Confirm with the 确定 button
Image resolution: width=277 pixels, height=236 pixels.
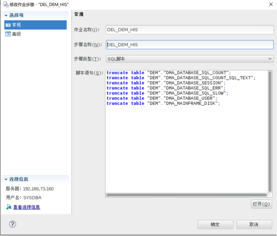point(215,224)
